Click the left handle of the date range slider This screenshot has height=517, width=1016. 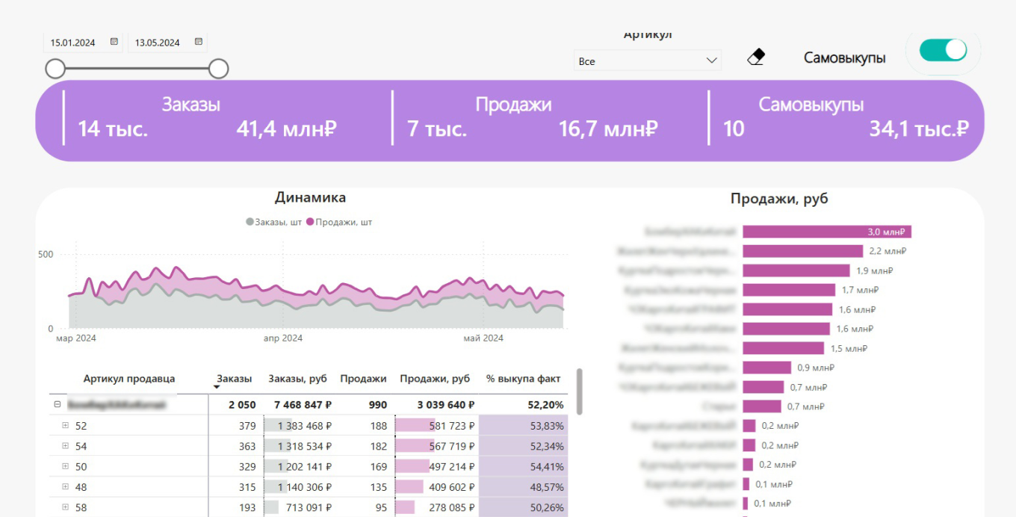click(x=55, y=68)
